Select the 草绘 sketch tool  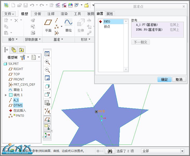tap(68, 25)
